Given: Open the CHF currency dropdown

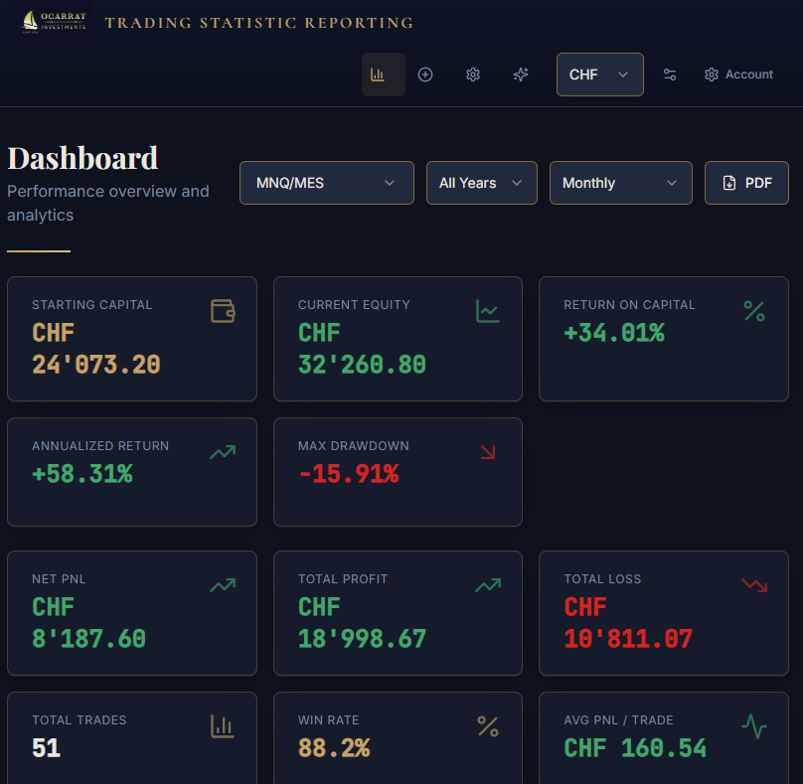Looking at the screenshot, I should pyautogui.click(x=599, y=75).
